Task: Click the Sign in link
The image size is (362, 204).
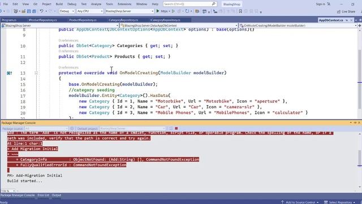Action: click(x=321, y=4)
